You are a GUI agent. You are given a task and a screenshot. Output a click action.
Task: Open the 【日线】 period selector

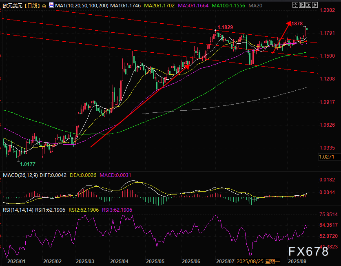tap(32, 6)
